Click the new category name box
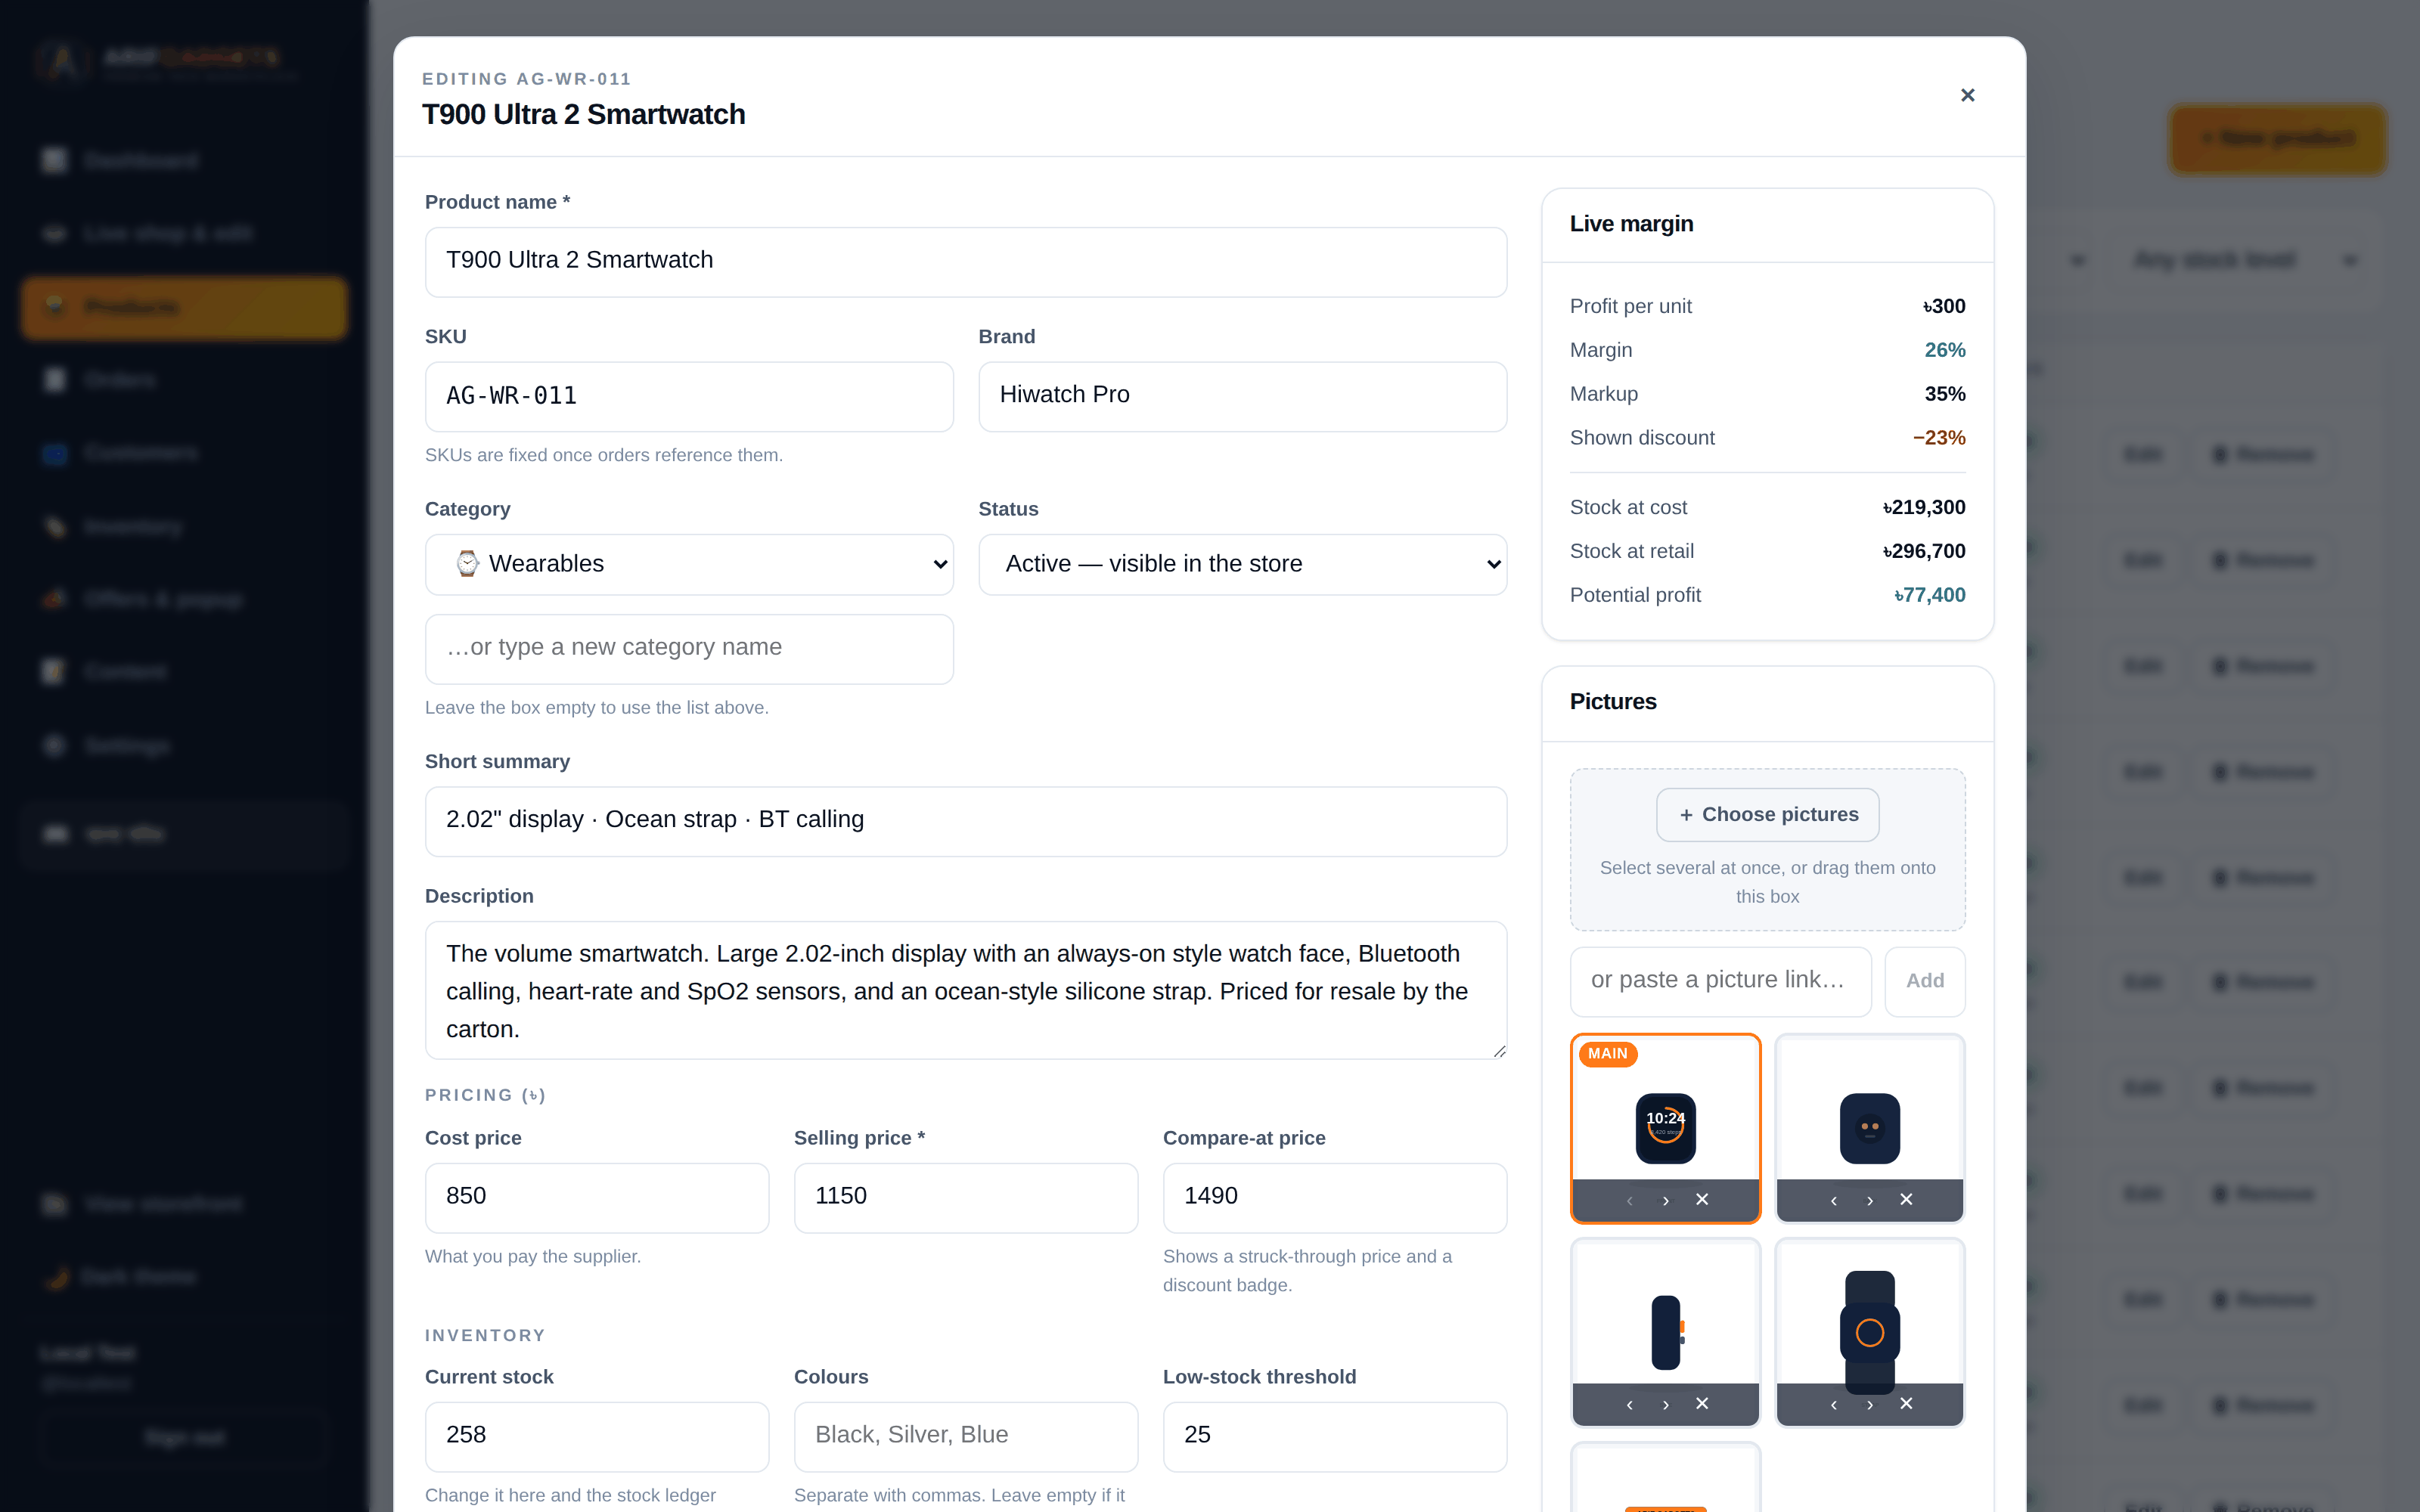 point(689,648)
